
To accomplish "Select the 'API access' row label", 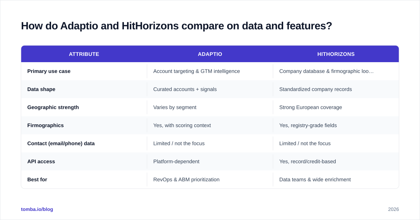I will click(x=41, y=162).
